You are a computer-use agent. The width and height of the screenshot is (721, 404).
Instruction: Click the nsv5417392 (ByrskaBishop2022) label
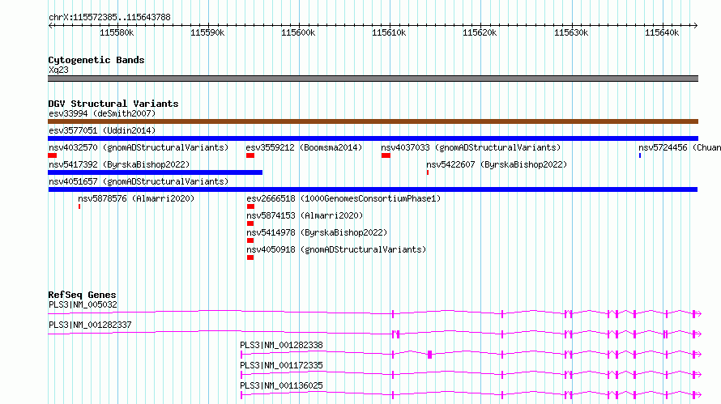click(x=119, y=164)
